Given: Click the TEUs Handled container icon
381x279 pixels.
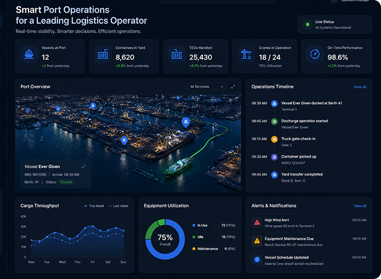Looking at the screenshot, I should click(x=176, y=54).
